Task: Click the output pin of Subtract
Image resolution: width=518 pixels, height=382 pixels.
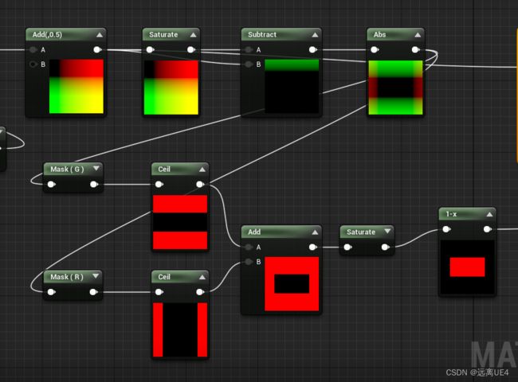Action: coord(313,50)
